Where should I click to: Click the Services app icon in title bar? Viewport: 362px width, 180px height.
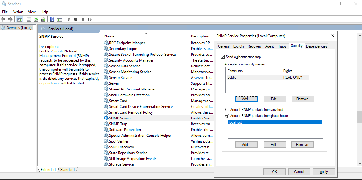click(x=4, y=4)
